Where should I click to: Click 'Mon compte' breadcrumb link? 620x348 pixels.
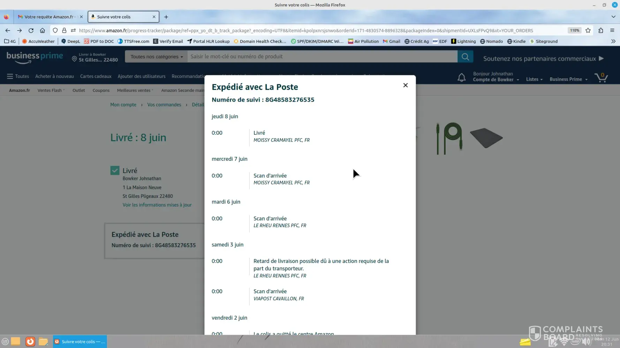123,105
